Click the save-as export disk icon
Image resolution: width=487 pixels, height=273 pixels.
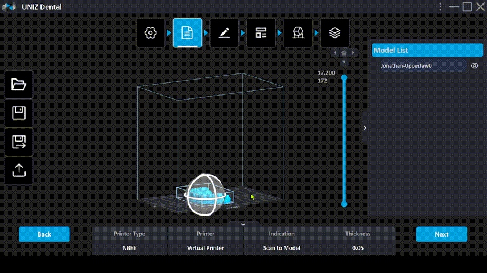coord(19,142)
